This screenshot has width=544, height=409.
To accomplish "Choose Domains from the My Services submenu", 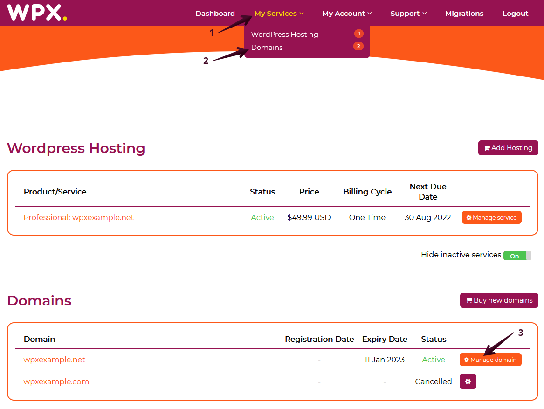I will [x=267, y=48].
